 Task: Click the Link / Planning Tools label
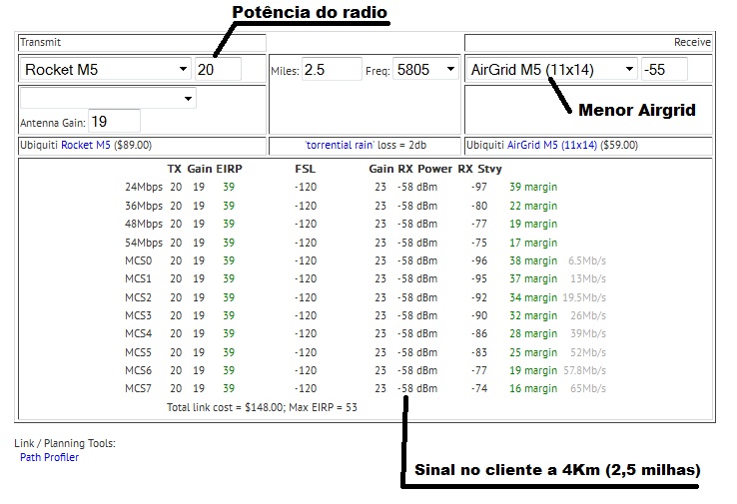tap(65, 443)
